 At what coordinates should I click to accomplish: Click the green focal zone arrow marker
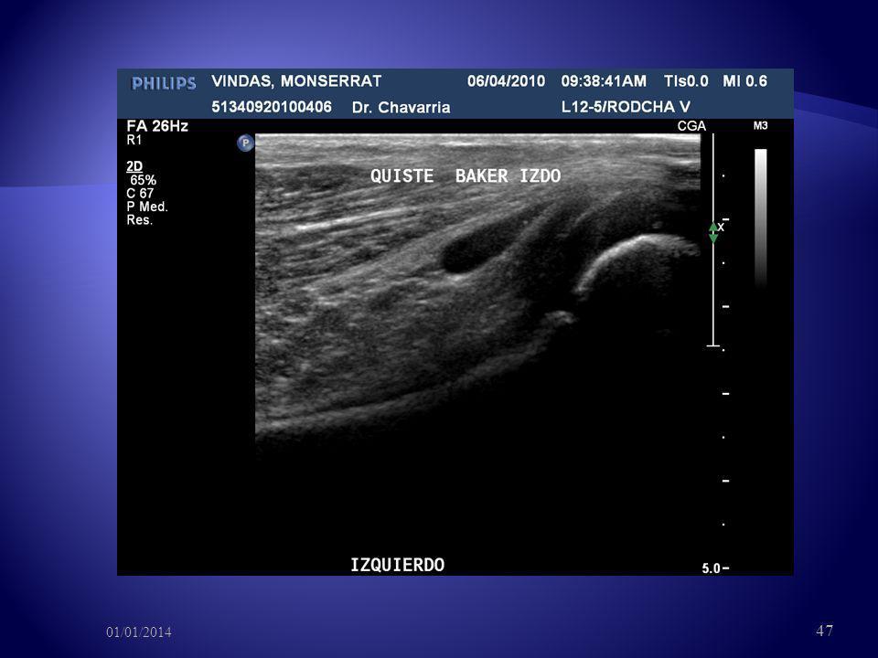(x=712, y=233)
